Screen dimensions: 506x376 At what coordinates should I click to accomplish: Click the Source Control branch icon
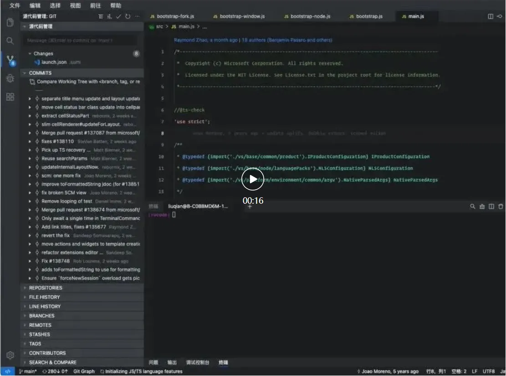pyautogui.click(x=10, y=60)
